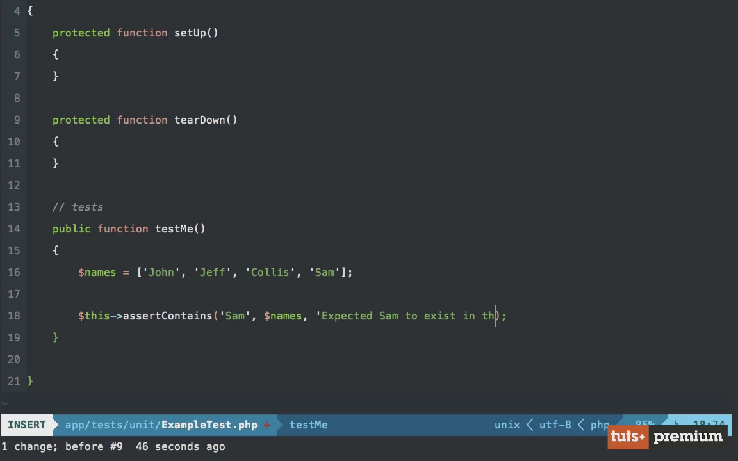Click the protected keyword on line 5
Image resolution: width=738 pixels, height=461 pixels.
(81, 33)
